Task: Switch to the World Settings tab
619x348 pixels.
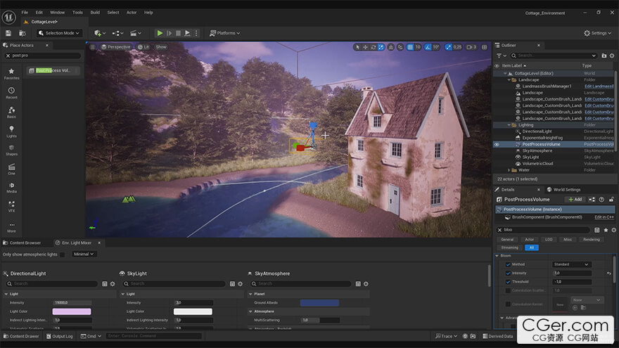Action: coord(566,189)
